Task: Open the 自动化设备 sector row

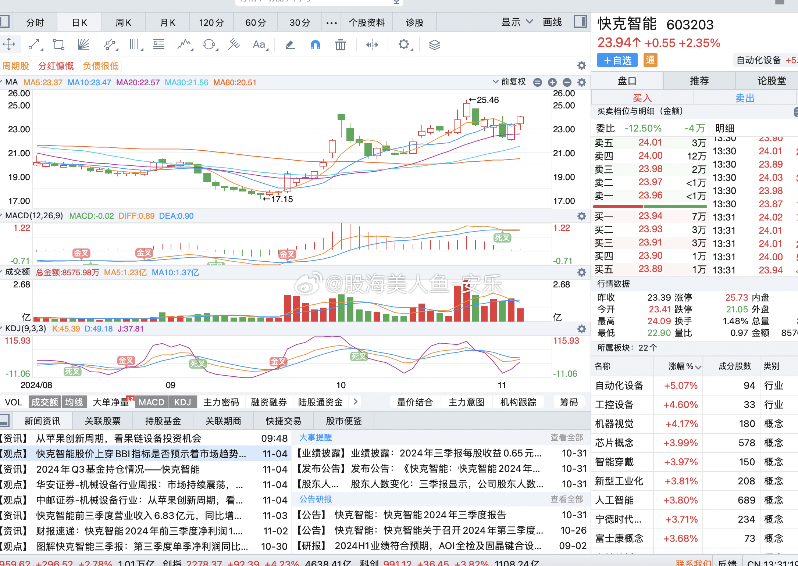Action: [x=694, y=386]
